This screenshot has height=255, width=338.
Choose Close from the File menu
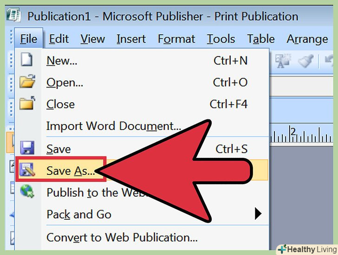tap(142, 104)
